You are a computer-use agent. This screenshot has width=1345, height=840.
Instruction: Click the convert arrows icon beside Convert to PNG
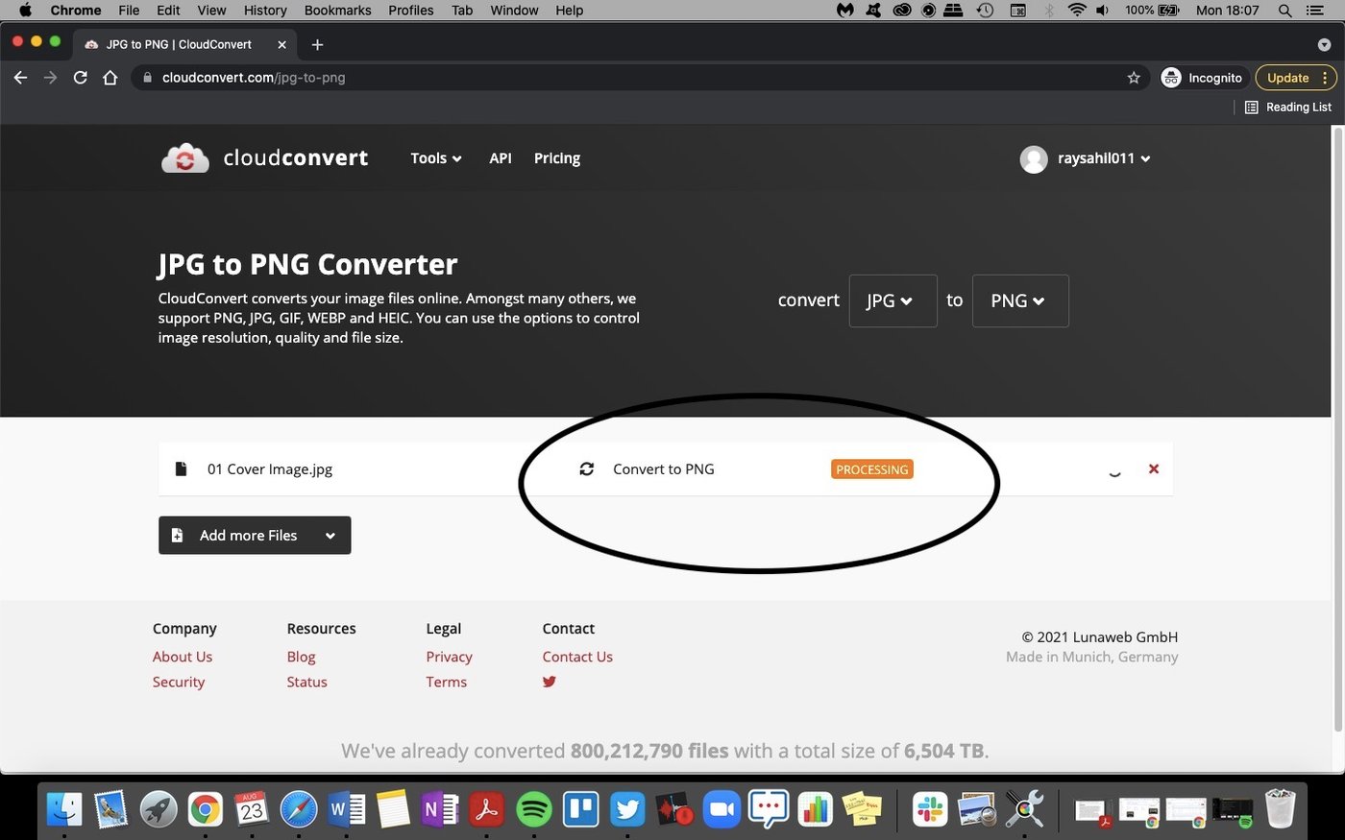[x=586, y=469]
